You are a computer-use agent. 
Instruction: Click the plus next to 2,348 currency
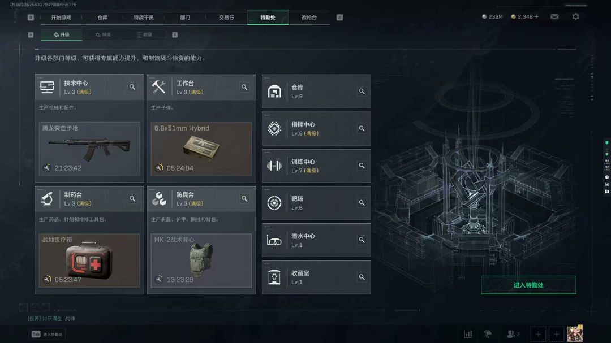click(x=536, y=17)
